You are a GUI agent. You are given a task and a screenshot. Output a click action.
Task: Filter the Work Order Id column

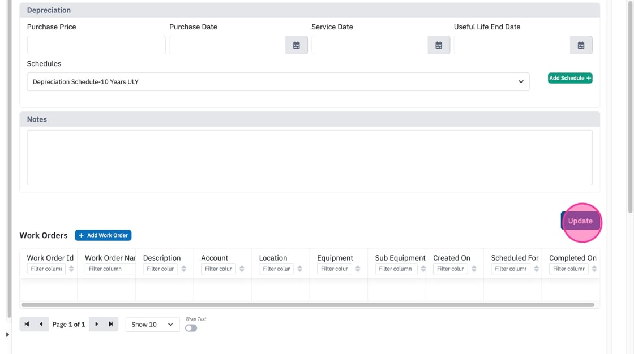coord(46,269)
